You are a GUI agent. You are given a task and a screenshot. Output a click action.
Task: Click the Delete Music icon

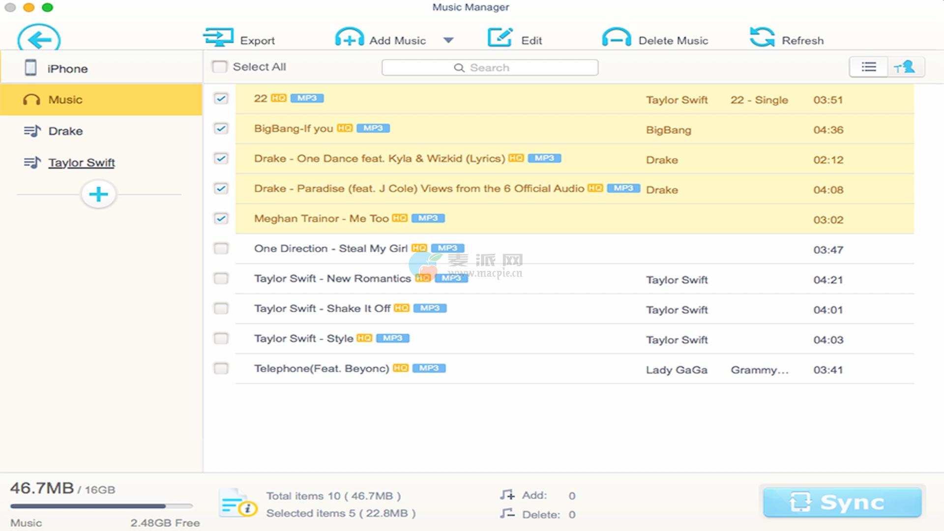(x=617, y=38)
